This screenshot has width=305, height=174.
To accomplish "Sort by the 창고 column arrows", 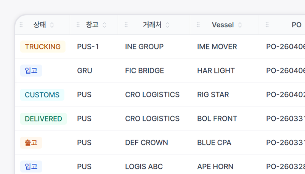I will click(104, 25).
